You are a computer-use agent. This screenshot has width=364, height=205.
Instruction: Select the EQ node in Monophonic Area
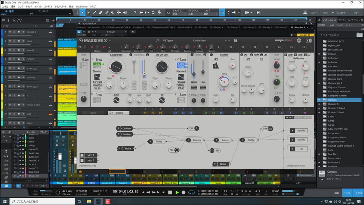coord(299,149)
